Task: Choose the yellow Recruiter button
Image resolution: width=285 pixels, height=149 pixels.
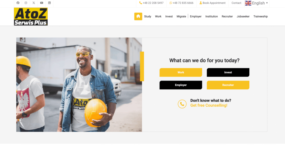Action: pos(228,85)
